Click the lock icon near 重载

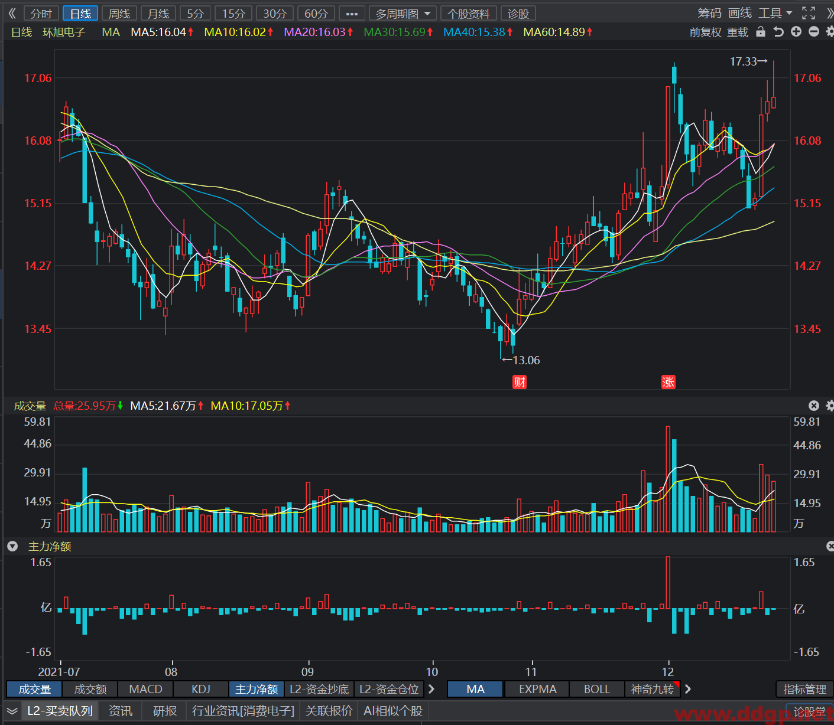pos(761,32)
